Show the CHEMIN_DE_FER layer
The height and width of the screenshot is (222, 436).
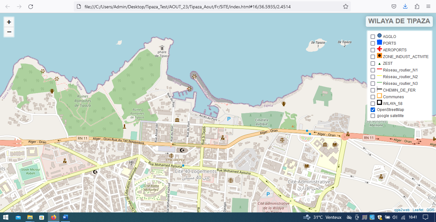tap(372, 90)
